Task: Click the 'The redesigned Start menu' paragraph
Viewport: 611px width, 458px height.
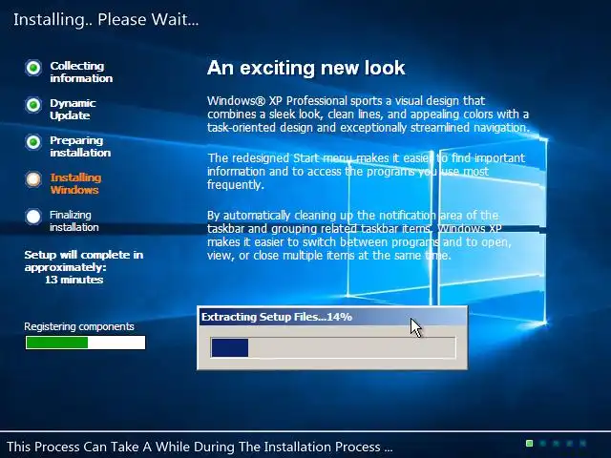Action: [x=367, y=172]
